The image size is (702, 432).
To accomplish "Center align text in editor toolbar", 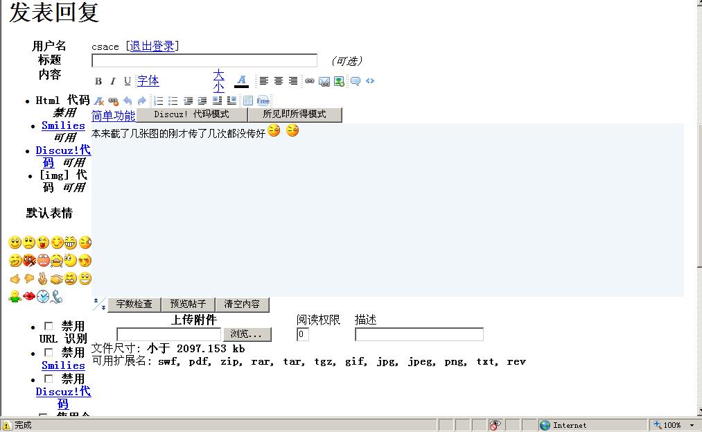I will [279, 81].
